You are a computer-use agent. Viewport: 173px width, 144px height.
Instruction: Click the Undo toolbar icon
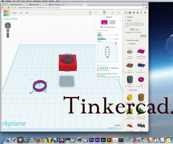[x=90, y=13]
